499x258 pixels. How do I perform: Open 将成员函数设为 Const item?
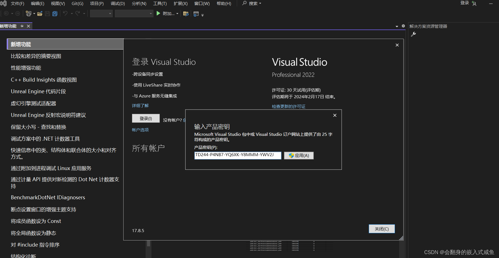[36, 221]
